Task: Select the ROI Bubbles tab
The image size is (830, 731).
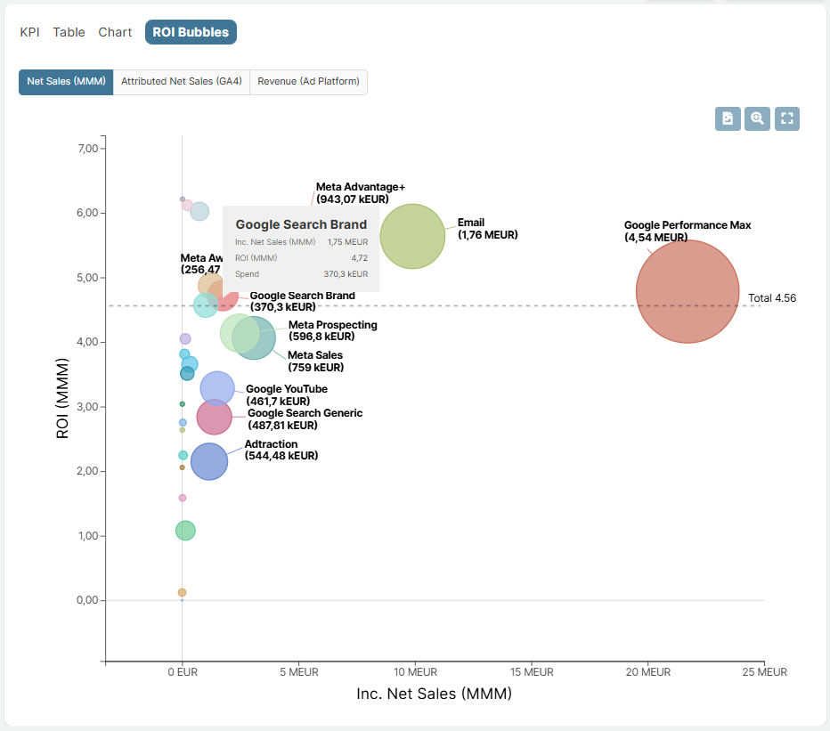Action: 191,32
